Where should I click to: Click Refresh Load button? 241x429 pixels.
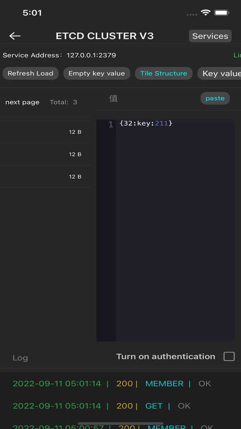pyautogui.click(x=30, y=73)
